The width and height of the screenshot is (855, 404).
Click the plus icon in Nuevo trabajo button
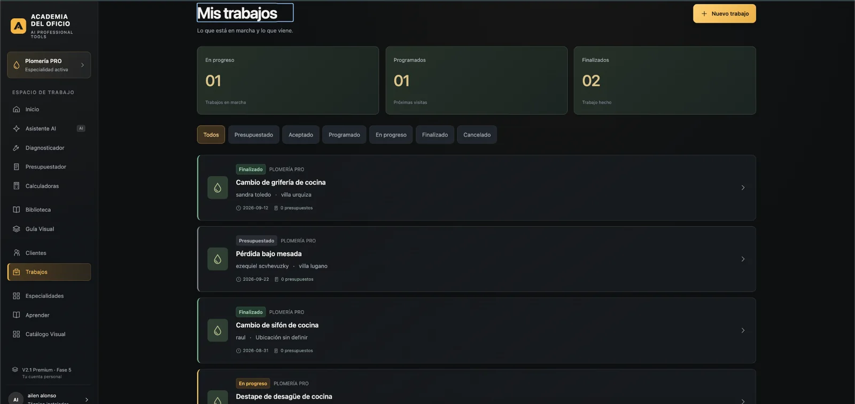pos(704,14)
